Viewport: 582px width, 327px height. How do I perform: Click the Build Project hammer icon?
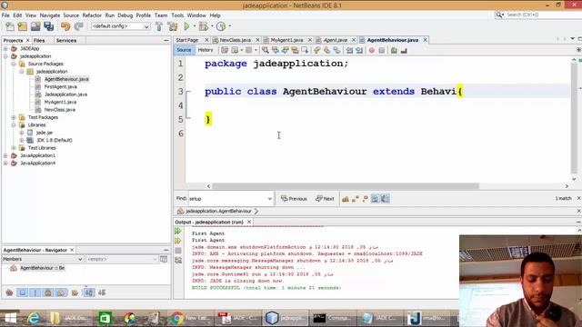159,26
